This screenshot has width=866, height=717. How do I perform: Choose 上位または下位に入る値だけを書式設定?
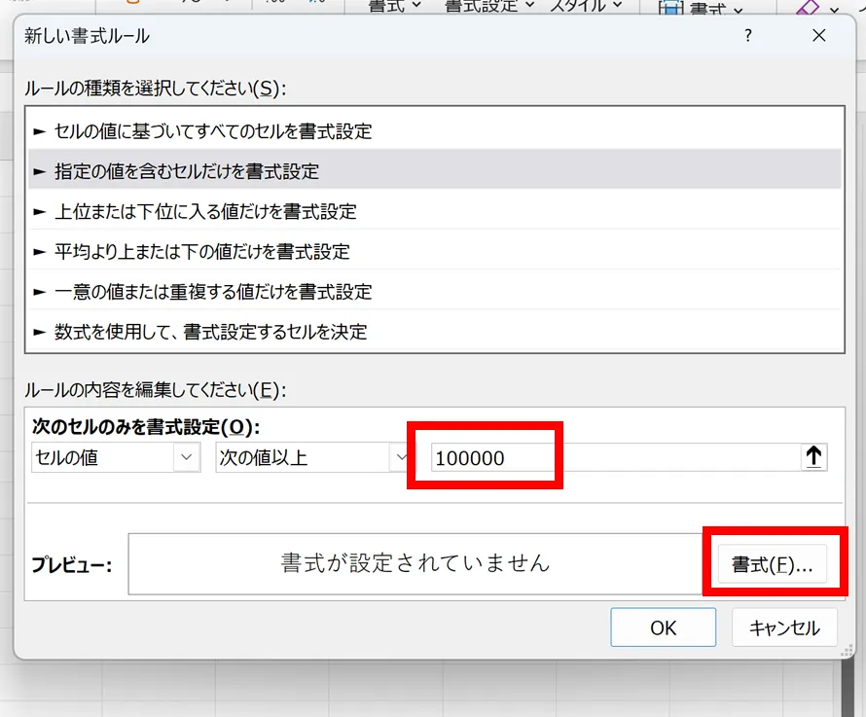tap(205, 211)
